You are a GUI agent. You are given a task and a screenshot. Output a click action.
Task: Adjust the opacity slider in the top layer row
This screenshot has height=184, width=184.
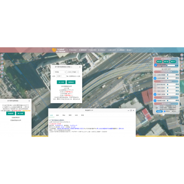171,66
